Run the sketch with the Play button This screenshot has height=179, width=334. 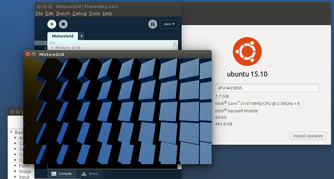52,24
